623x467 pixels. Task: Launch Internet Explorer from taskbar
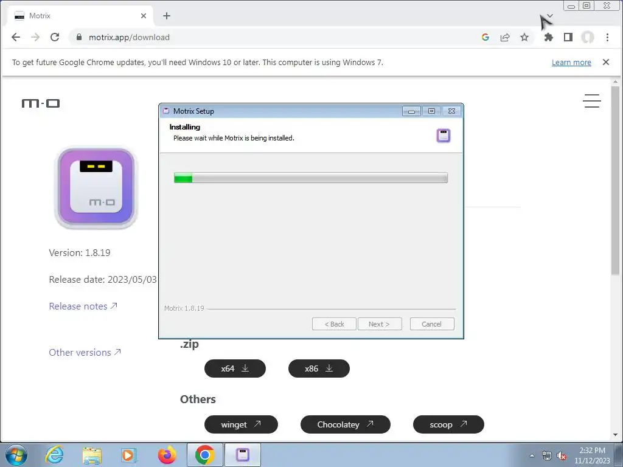(x=54, y=455)
